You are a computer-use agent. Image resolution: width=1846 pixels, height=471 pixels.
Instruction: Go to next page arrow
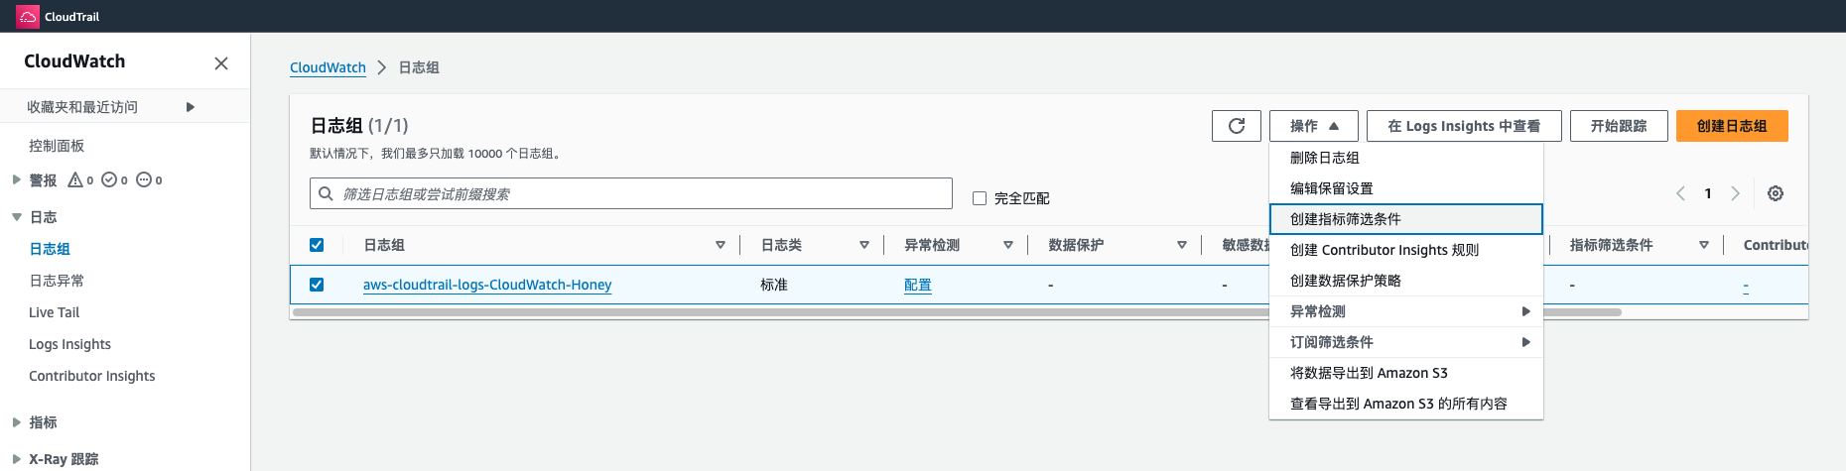click(1735, 193)
